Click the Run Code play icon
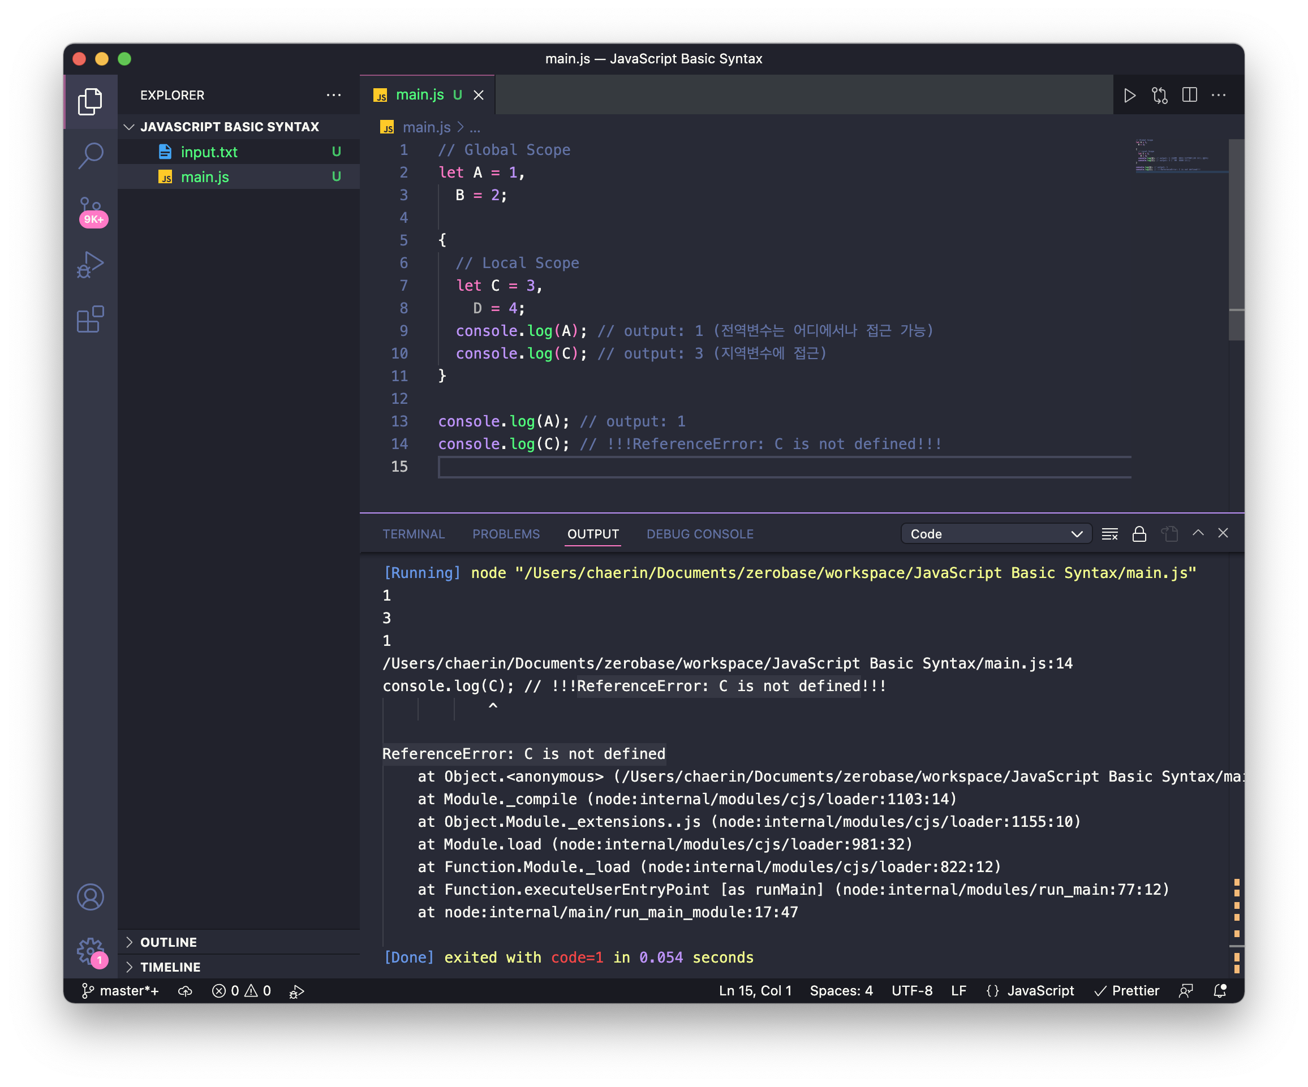 coord(1129,95)
